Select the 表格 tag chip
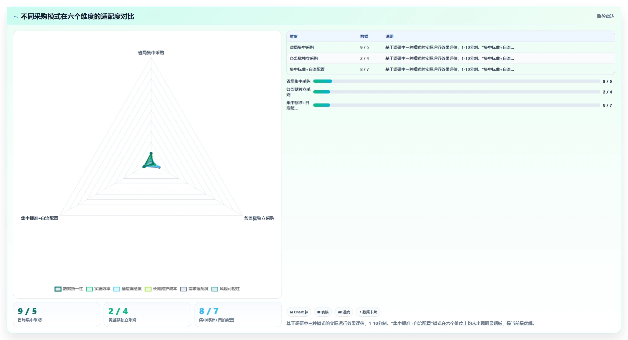The width and height of the screenshot is (628, 340). (323, 312)
